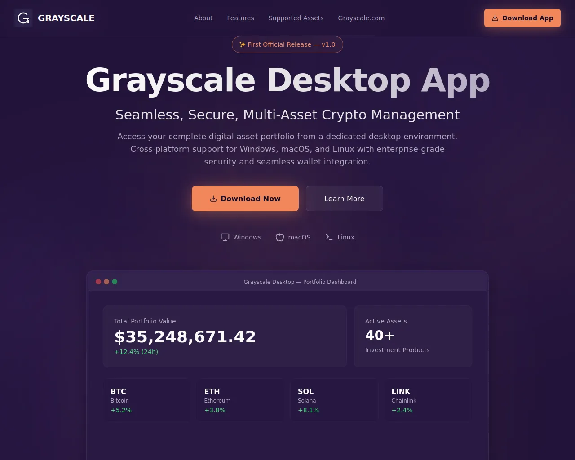Open the About nav link
This screenshot has width=575, height=460.
(203, 18)
